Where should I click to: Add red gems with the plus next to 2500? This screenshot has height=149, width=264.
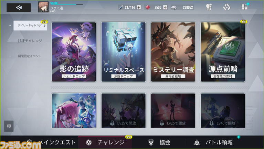pos(165,7)
